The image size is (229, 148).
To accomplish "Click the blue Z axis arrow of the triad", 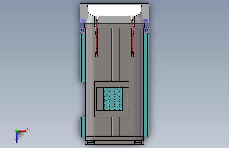I will point(17,137).
